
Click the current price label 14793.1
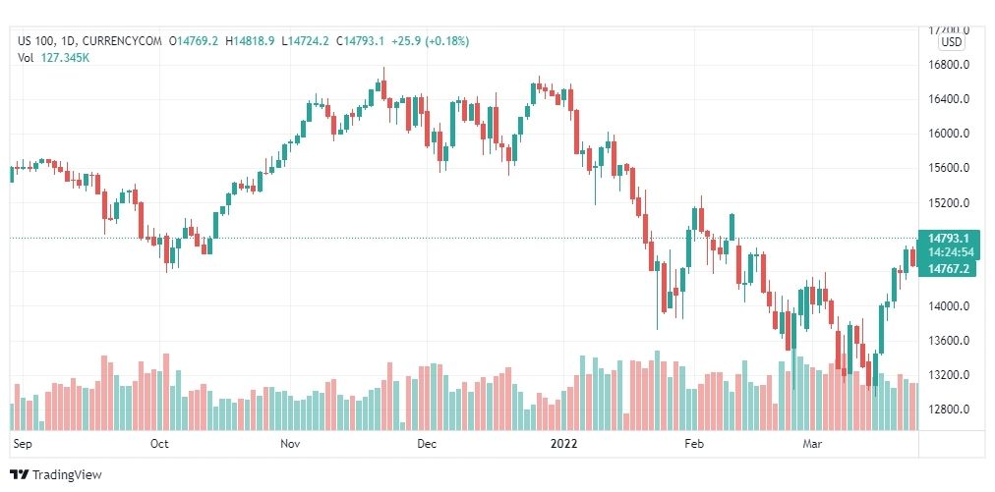tap(948, 239)
